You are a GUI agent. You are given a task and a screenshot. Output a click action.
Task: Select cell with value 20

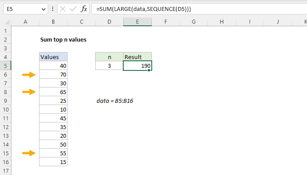point(53,136)
